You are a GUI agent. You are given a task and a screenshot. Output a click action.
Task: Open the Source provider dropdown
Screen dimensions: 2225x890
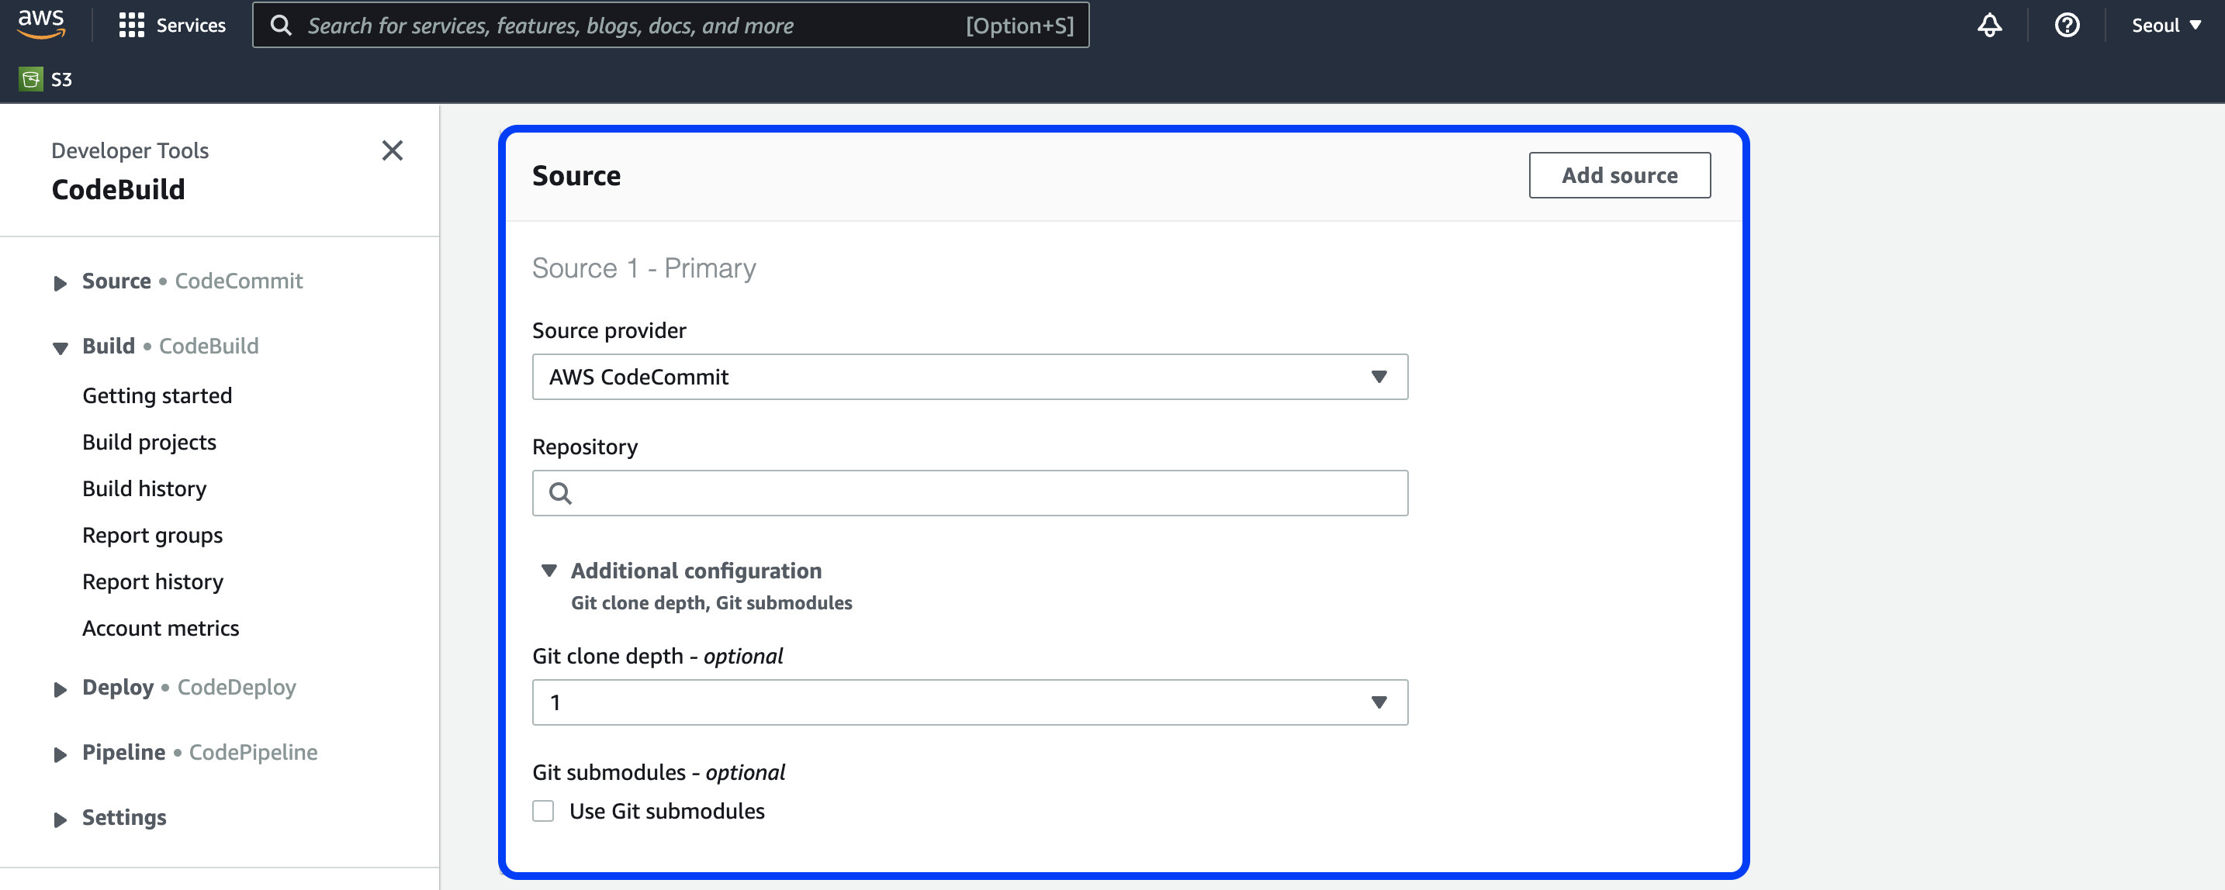point(969,376)
